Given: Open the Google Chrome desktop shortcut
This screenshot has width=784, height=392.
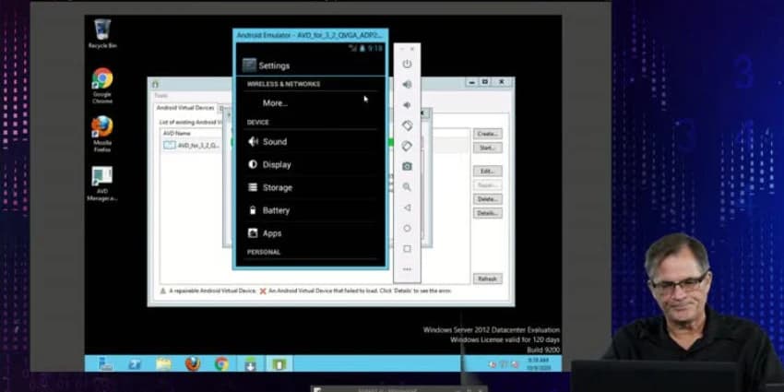Looking at the screenshot, I should [102, 86].
